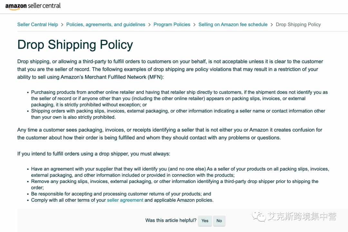Click the bullet about processing customer returns
Screen dimensions: 348x232
[x=121, y=194]
